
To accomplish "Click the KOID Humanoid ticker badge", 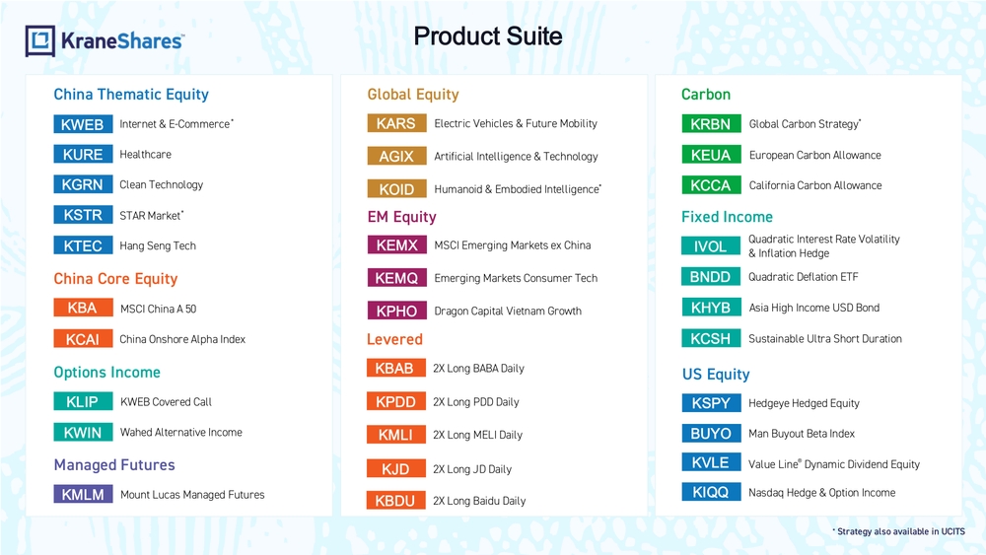I will pyautogui.click(x=396, y=189).
